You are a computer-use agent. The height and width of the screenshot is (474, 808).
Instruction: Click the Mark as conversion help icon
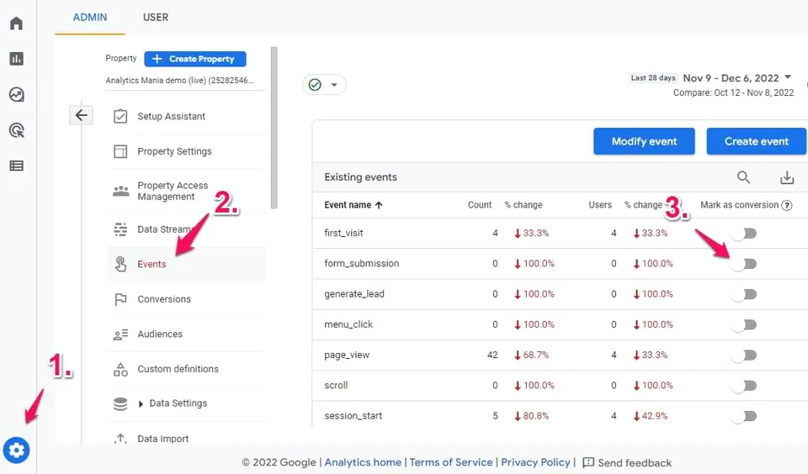coord(787,205)
